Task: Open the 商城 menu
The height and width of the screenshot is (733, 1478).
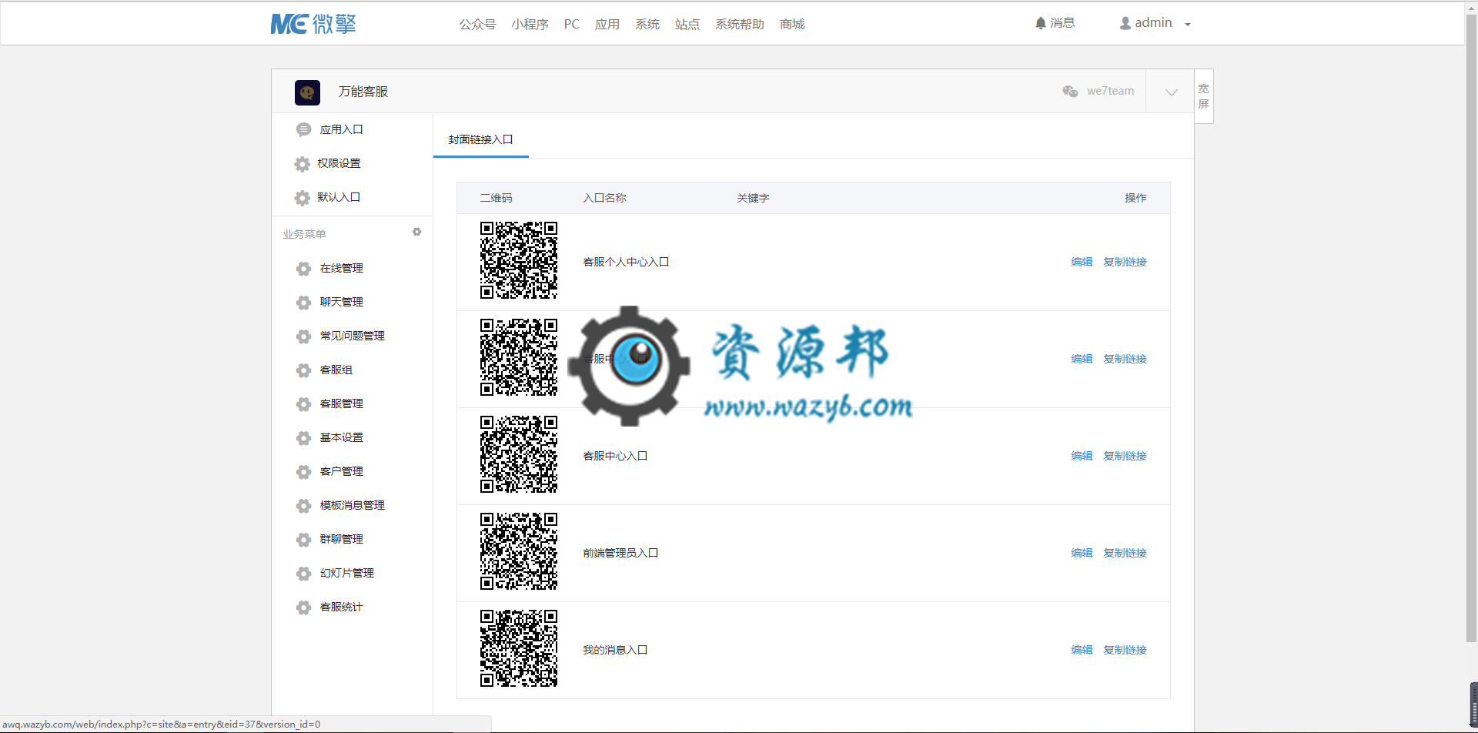Action: (792, 24)
